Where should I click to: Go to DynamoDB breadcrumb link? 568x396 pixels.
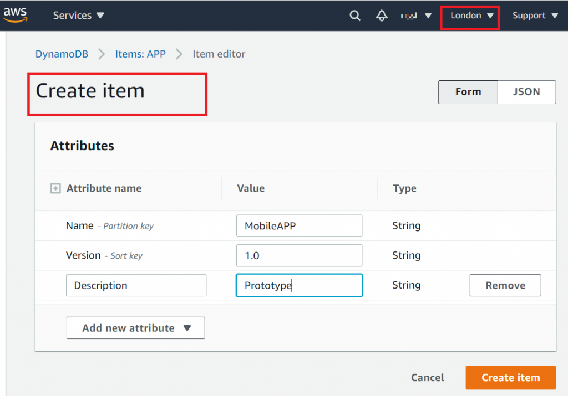pyautogui.click(x=62, y=54)
